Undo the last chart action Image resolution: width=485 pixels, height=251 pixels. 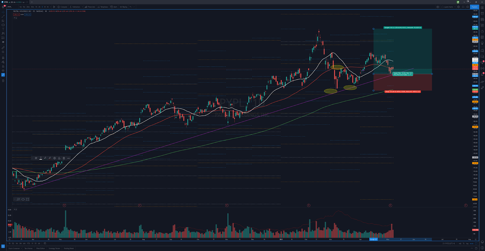(131, 7)
